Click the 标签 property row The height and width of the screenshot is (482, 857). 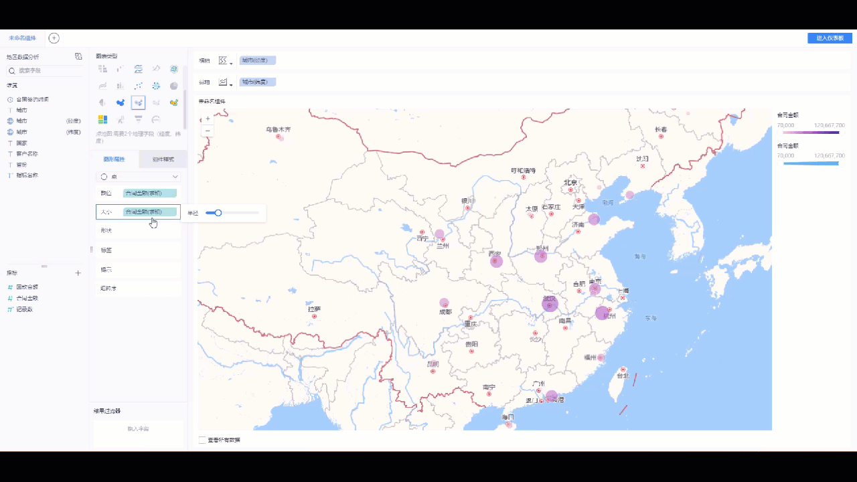[139, 250]
